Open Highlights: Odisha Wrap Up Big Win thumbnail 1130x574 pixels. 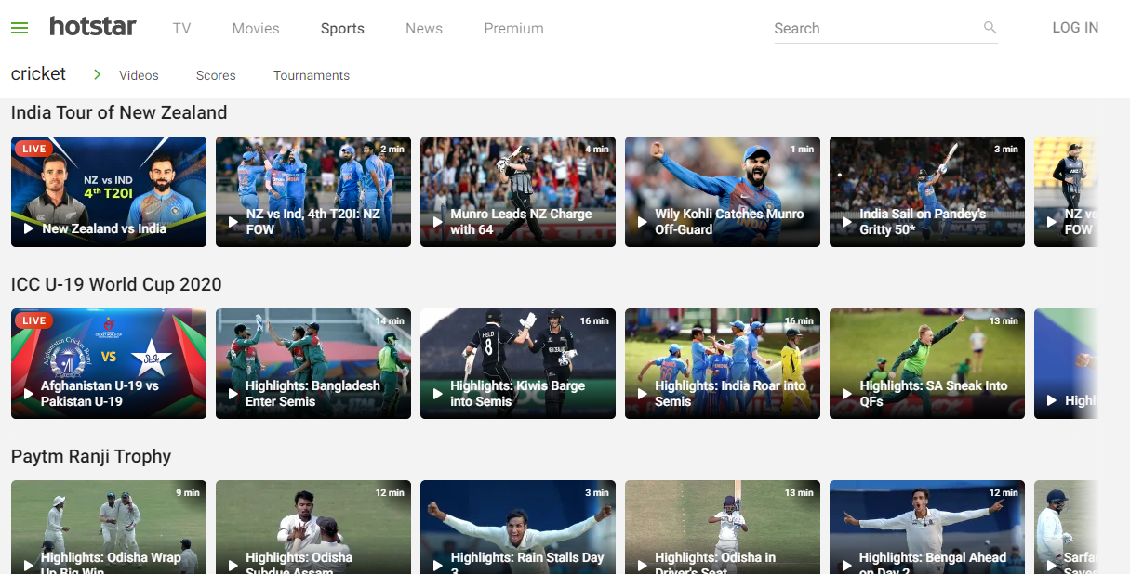109,527
